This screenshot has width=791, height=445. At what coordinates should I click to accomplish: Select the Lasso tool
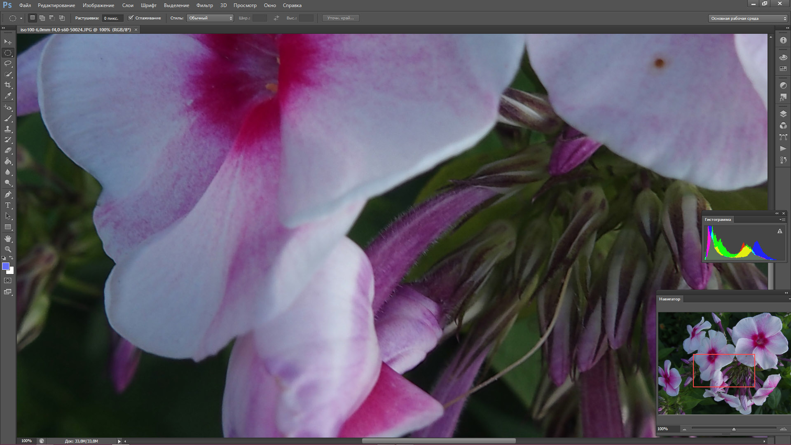coord(8,63)
